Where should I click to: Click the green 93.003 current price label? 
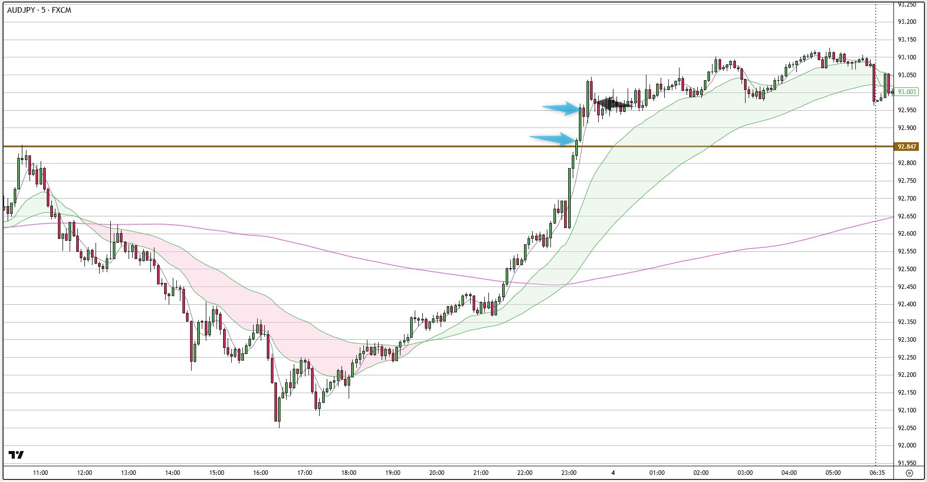[x=907, y=92]
